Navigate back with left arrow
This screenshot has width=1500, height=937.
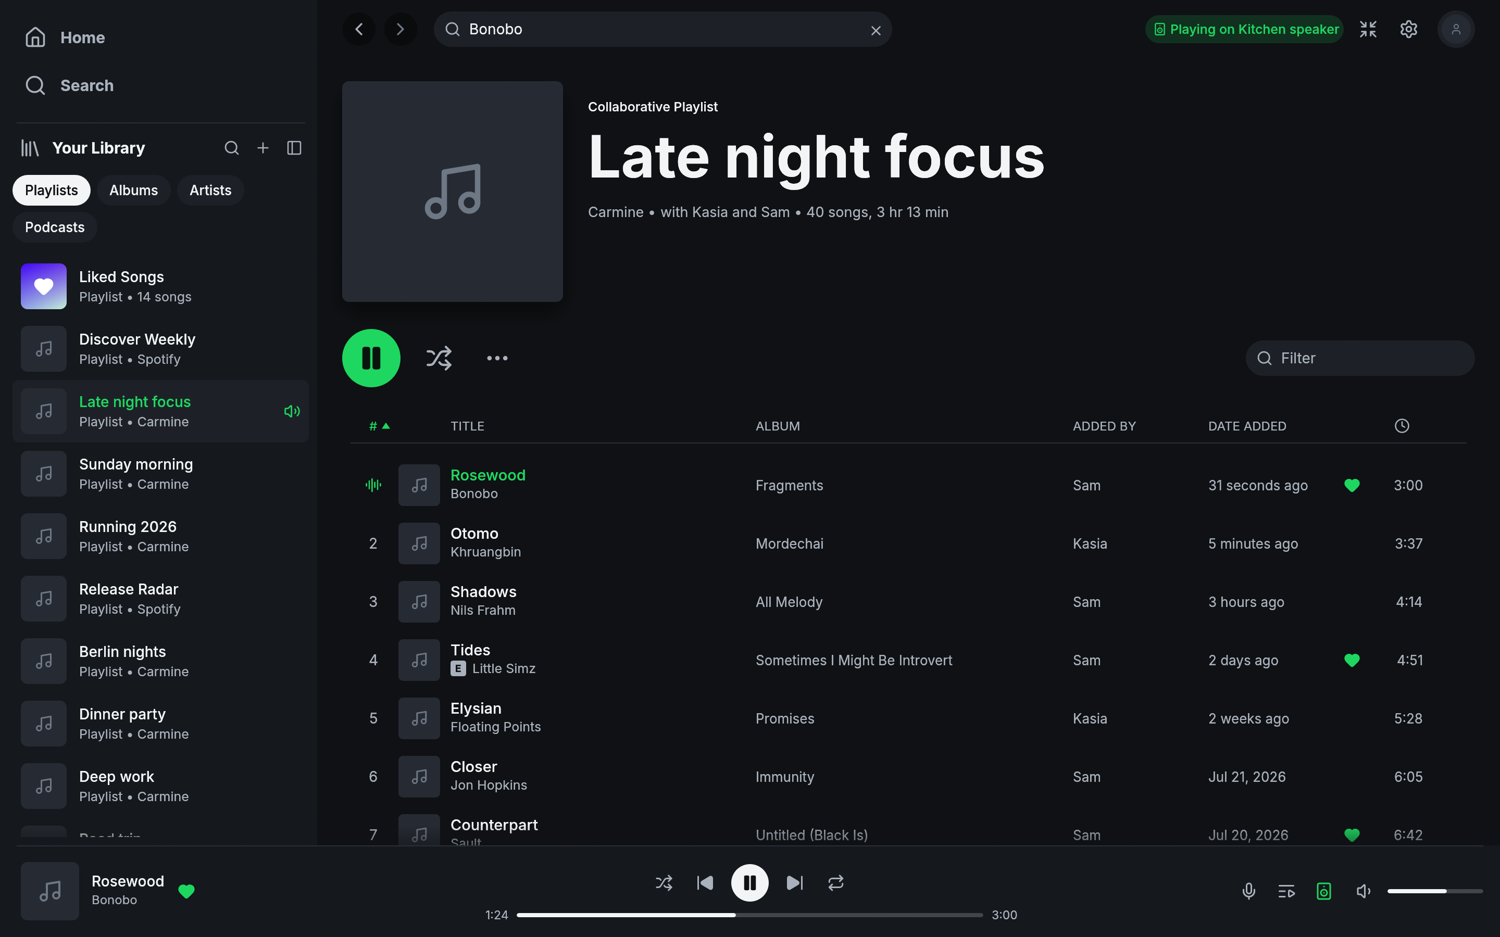359,29
